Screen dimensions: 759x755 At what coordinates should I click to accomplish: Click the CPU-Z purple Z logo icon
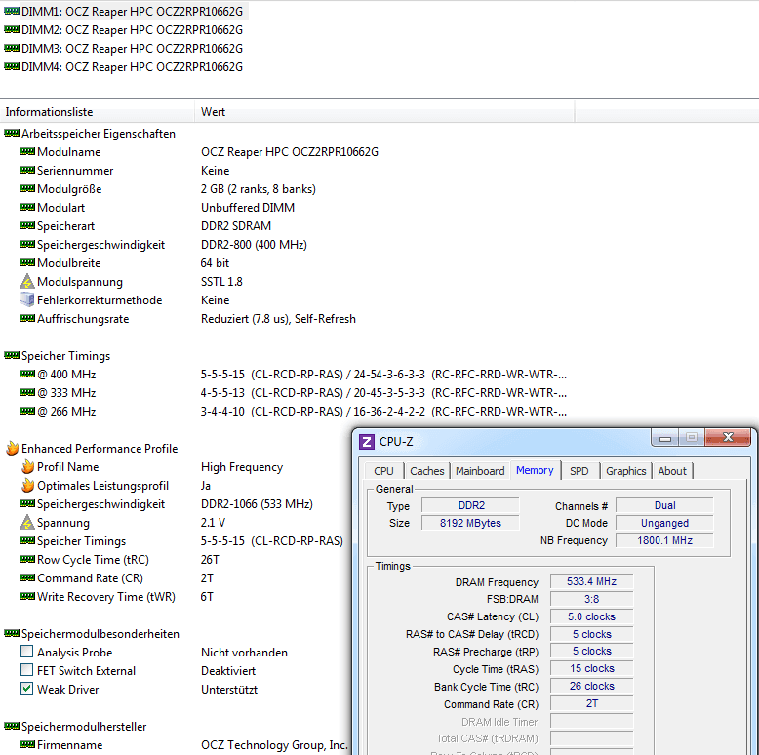(367, 441)
